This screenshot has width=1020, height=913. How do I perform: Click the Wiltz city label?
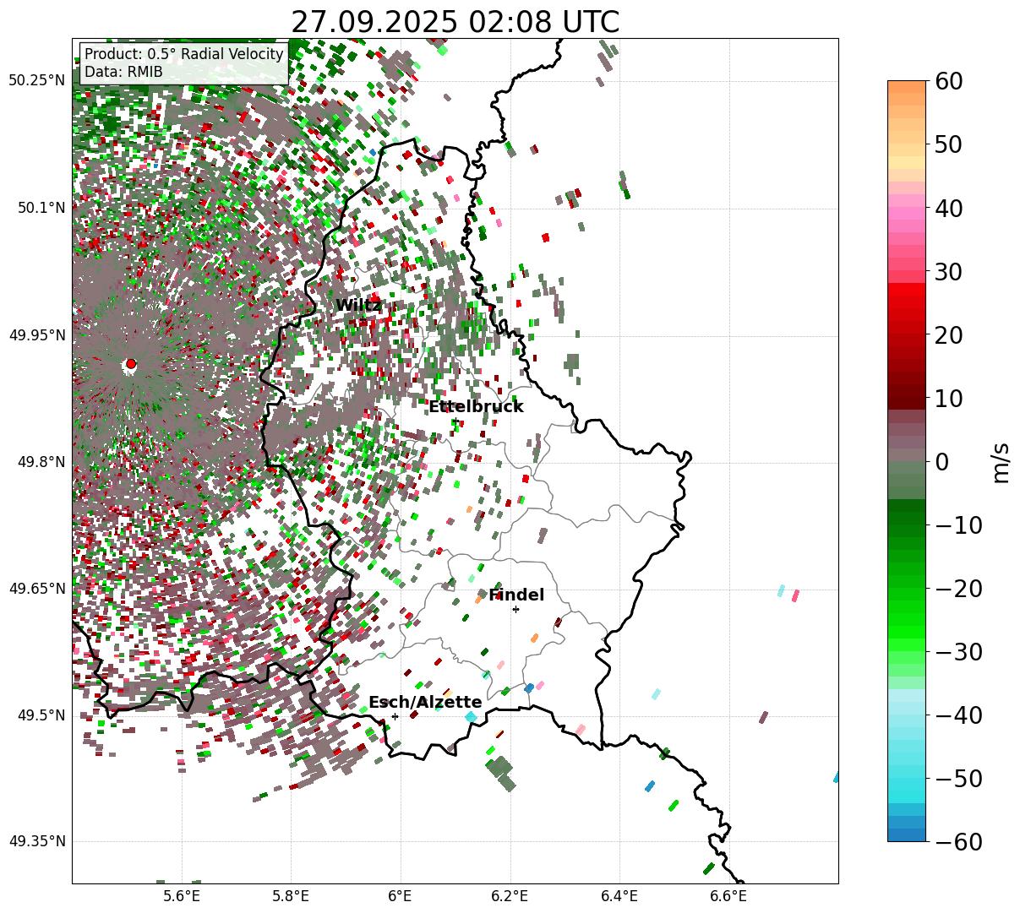pyautogui.click(x=358, y=305)
